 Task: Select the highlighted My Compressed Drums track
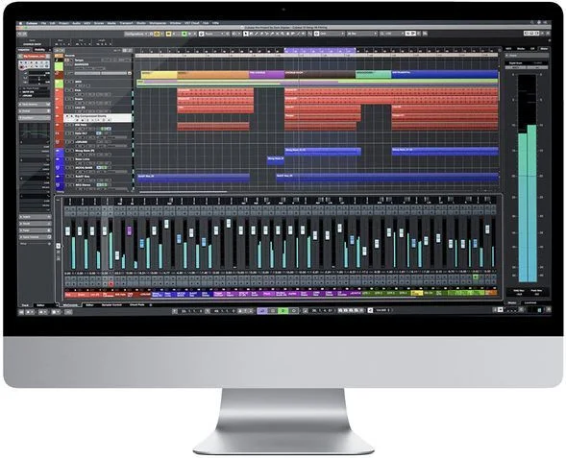pyautogui.click(x=98, y=118)
